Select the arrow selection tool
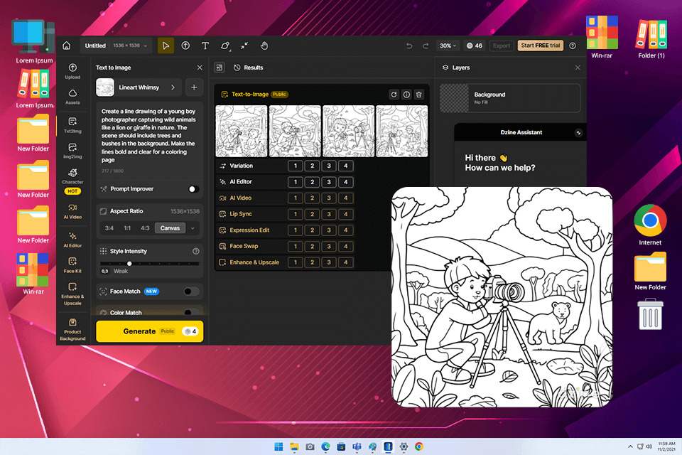Viewport: 682px width, 455px height. (166, 45)
